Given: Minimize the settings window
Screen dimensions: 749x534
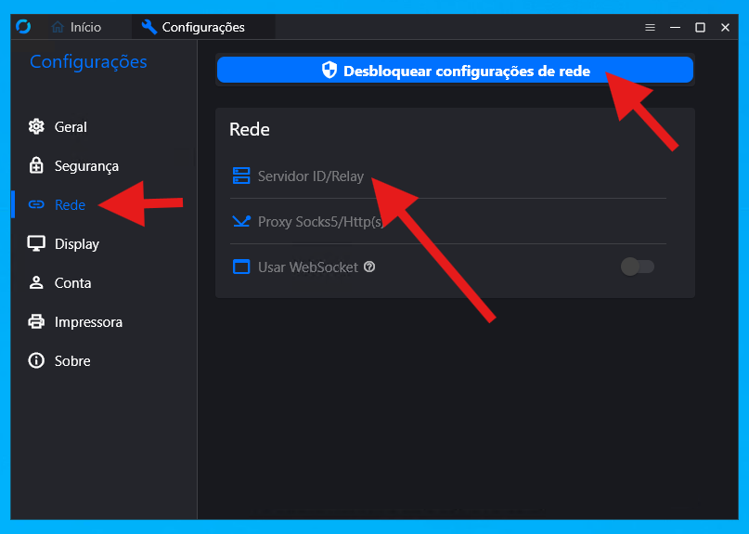Looking at the screenshot, I should point(675,27).
